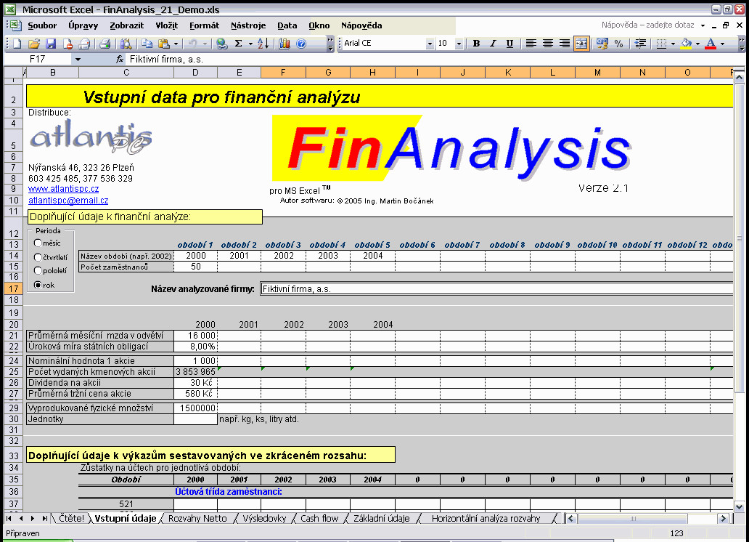Open the Úpravy menu
The width and height of the screenshot is (749, 542).
coord(83,25)
